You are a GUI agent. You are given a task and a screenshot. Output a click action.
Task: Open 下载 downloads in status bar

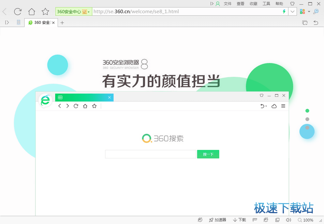(239, 220)
